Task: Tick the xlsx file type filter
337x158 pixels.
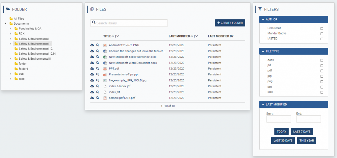Action: [x=322, y=92]
